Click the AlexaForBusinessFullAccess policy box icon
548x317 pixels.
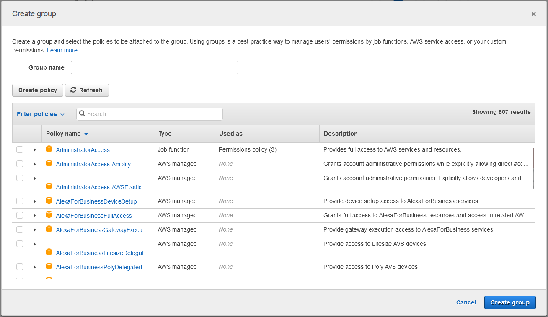pos(49,215)
